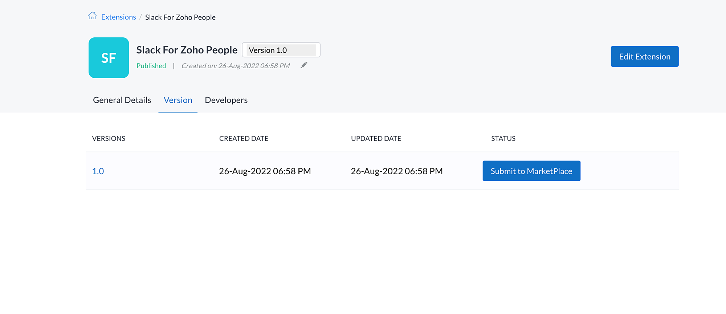Screen dimensions: 726x314
Task: Click Submit to MarketPlace button
Action: tap(531, 171)
